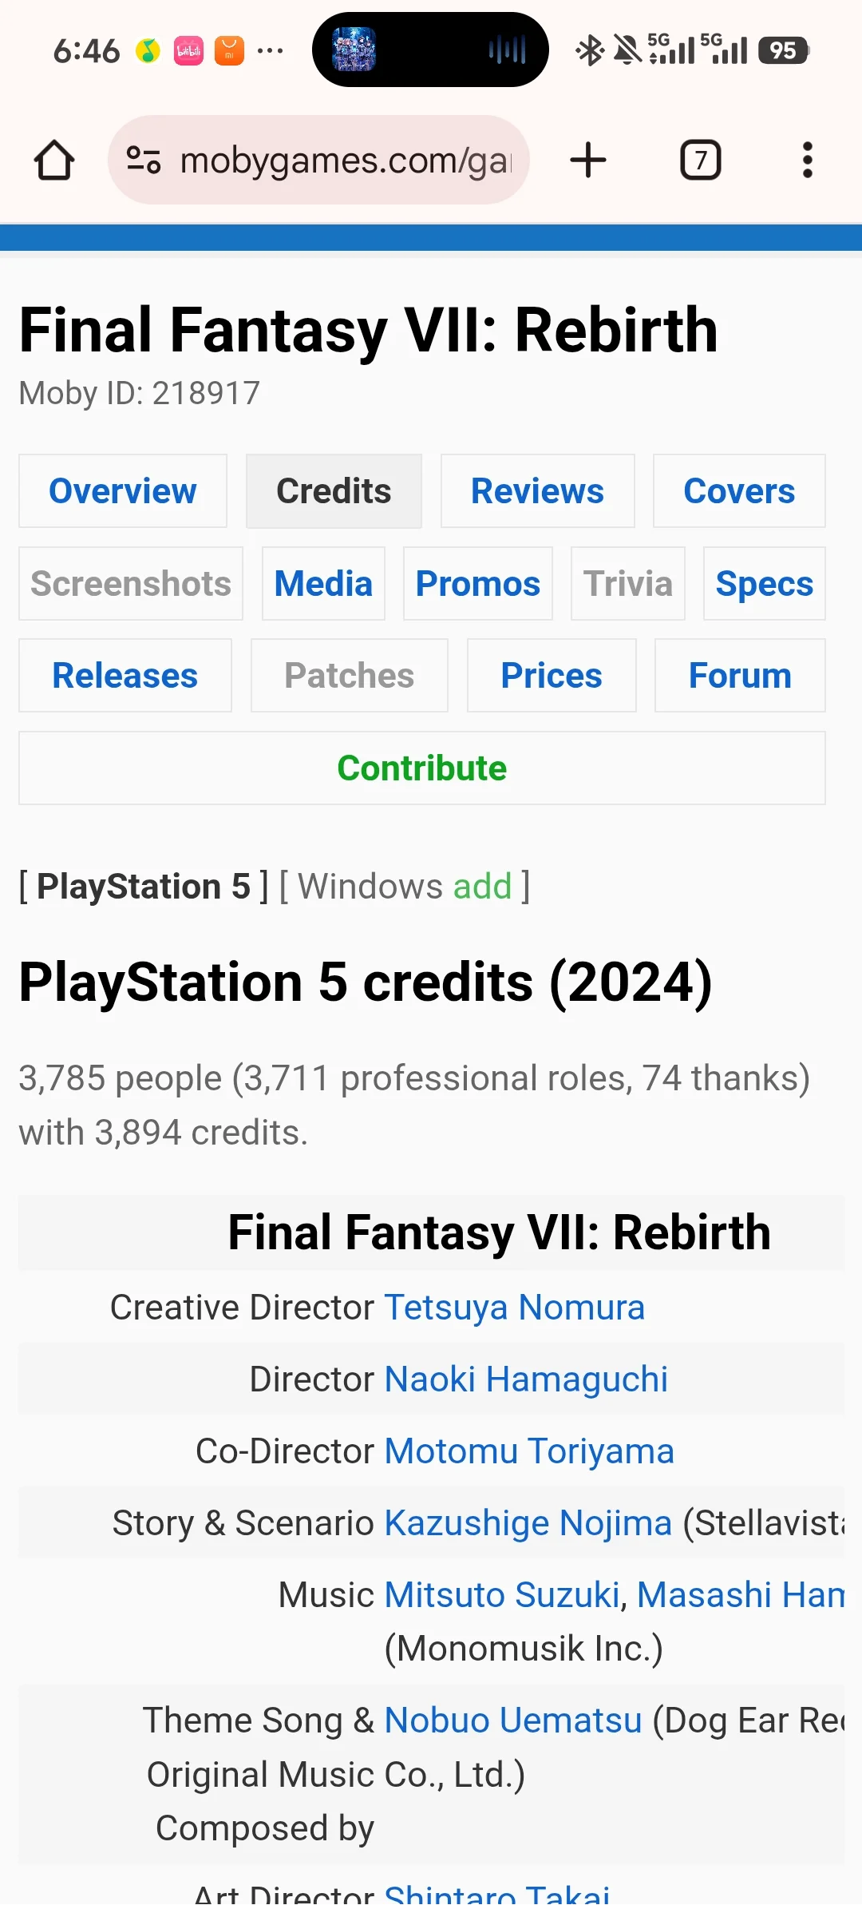Focus the mobygames.com address bar

(x=343, y=160)
